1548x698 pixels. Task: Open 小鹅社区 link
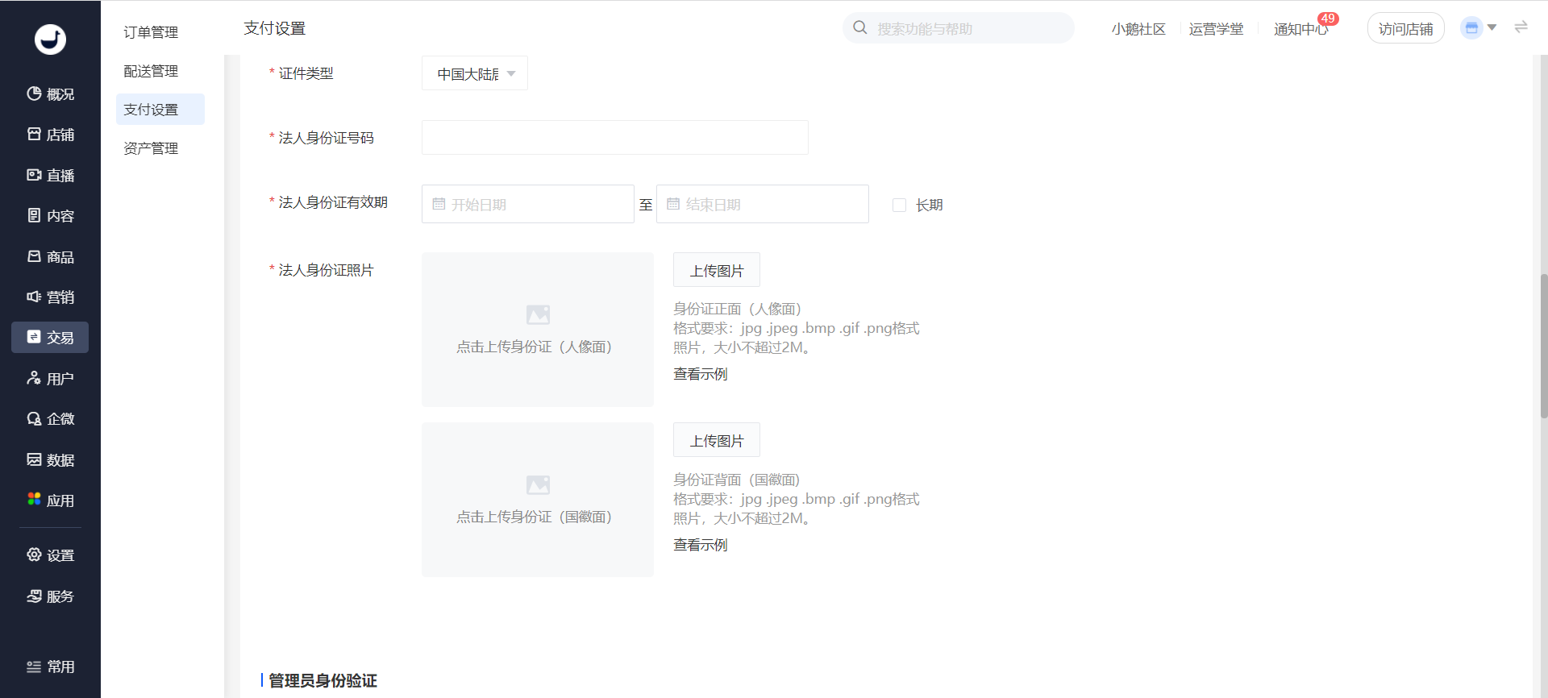pyautogui.click(x=1138, y=29)
